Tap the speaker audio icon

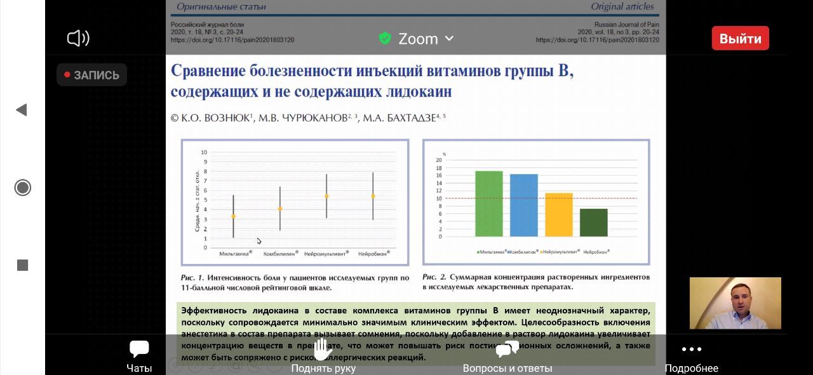[78, 38]
